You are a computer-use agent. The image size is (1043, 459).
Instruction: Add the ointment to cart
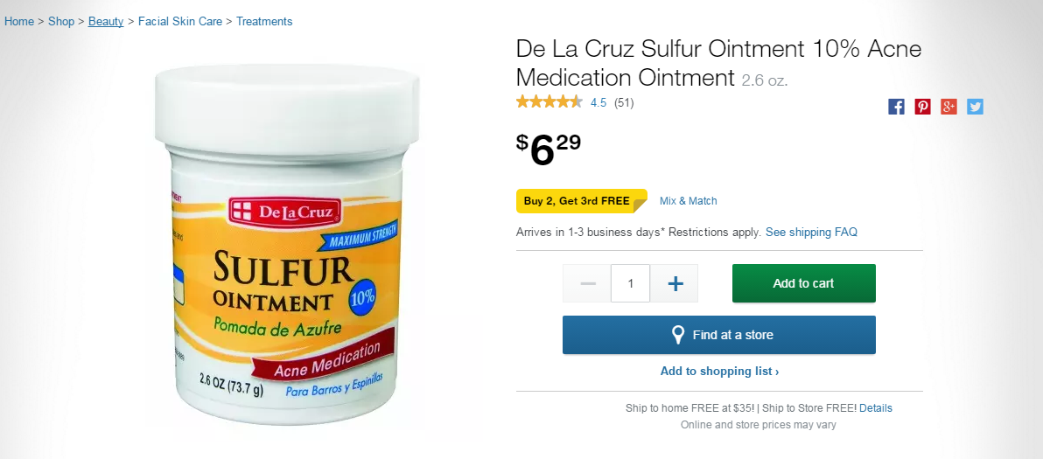click(803, 283)
